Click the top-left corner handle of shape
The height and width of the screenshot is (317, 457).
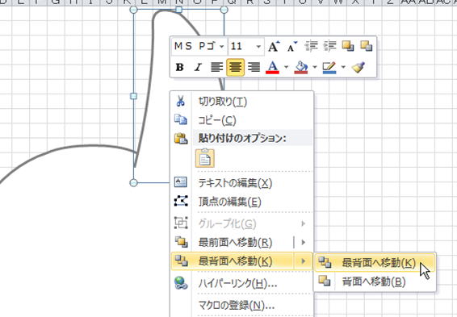point(133,10)
